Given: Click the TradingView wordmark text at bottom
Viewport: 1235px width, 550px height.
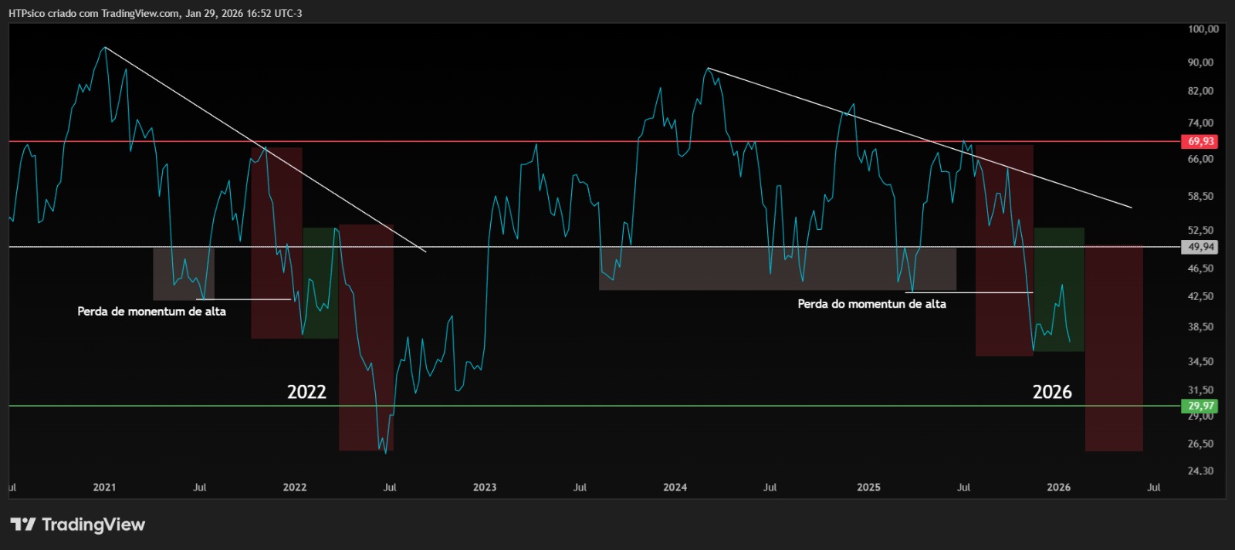Looking at the screenshot, I should (x=93, y=525).
